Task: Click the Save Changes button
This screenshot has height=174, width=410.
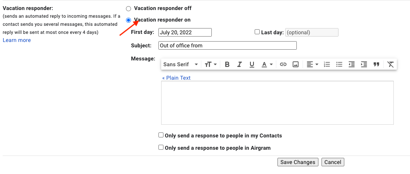Action: [298, 162]
